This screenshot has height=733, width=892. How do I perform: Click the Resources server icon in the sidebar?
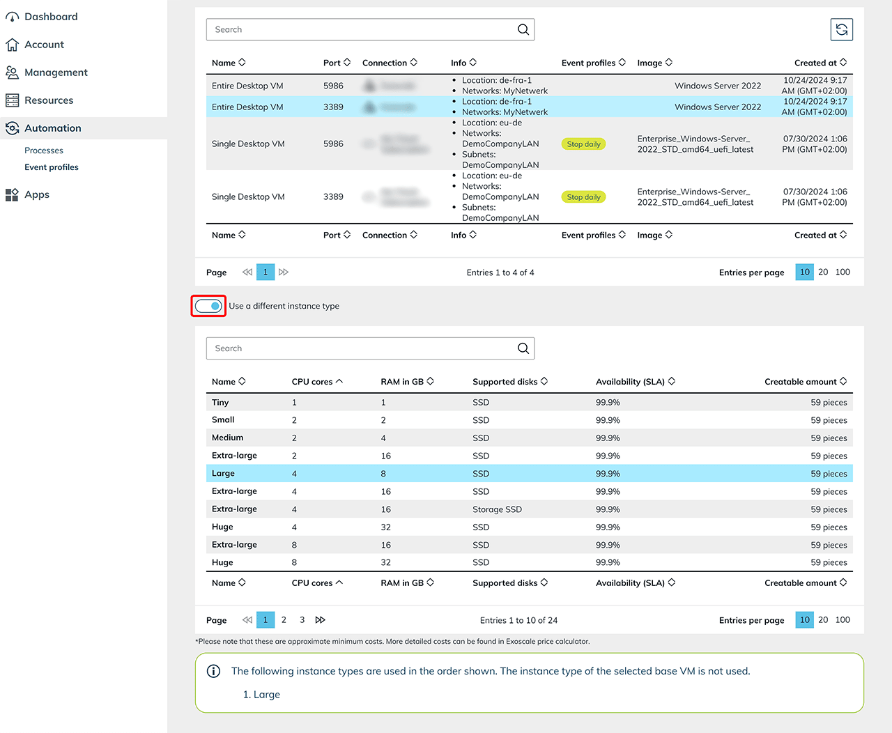pyautogui.click(x=13, y=100)
